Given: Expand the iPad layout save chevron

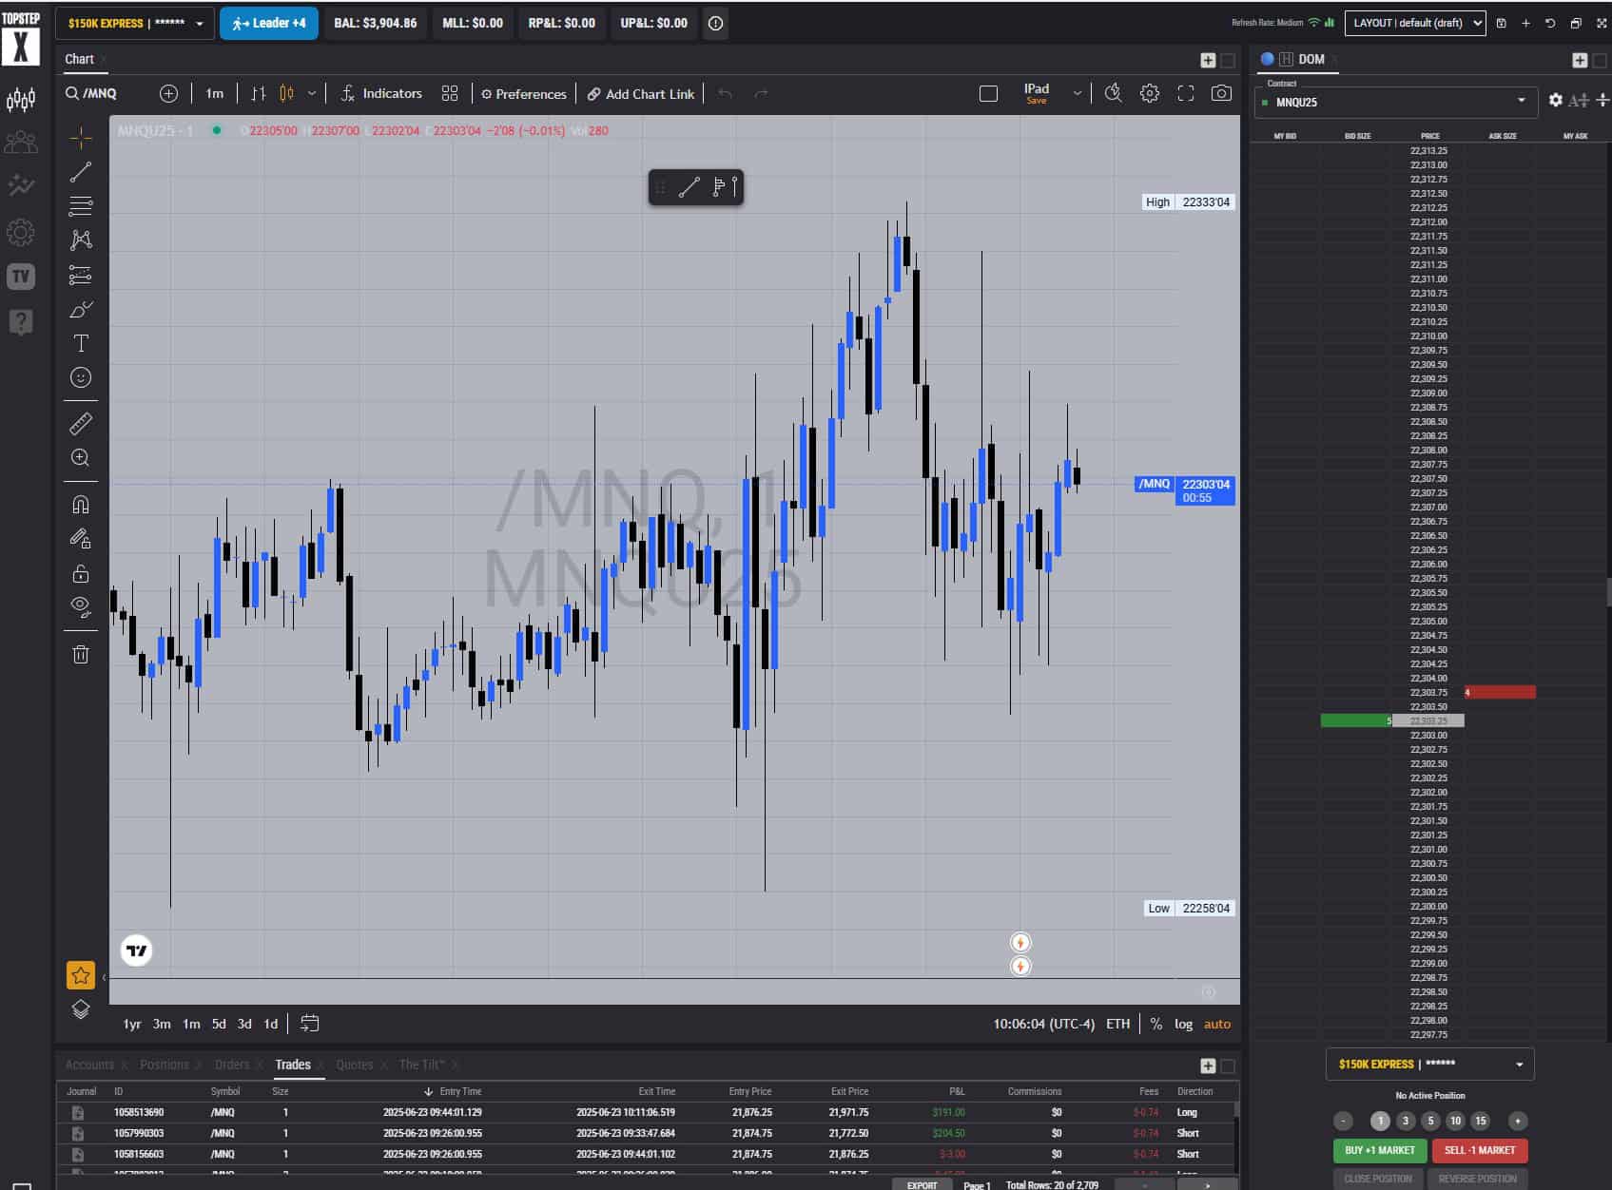Looking at the screenshot, I should pyautogui.click(x=1077, y=93).
